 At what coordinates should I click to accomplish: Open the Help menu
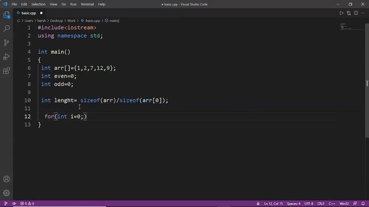[101, 4]
